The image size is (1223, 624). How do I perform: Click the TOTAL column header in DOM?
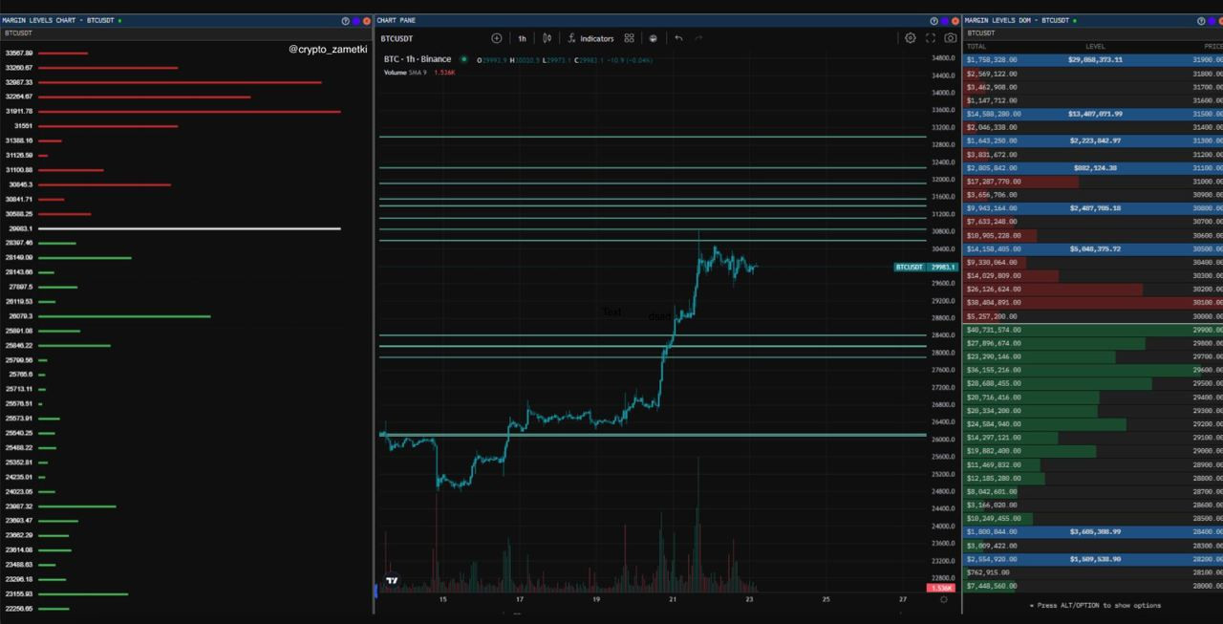(976, 46)
